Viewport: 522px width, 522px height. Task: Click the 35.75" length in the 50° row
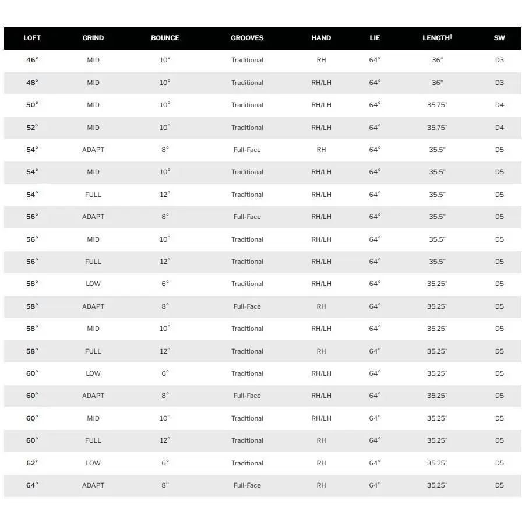437,105
